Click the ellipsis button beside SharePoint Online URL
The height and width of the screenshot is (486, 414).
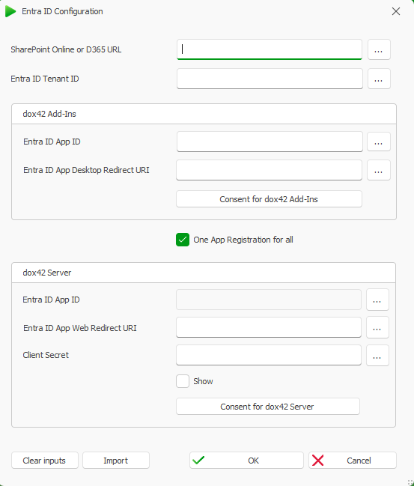(x=379, y=49)
